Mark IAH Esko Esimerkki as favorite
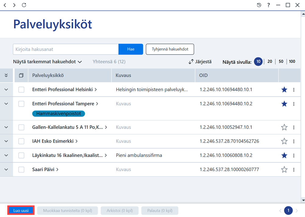The image size is (305, 217). pos(284,141)
